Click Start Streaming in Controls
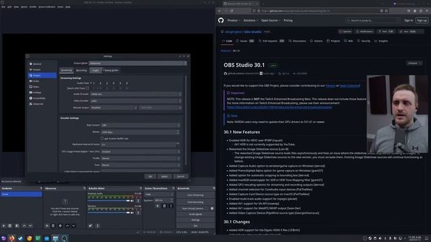 (195, 195)
